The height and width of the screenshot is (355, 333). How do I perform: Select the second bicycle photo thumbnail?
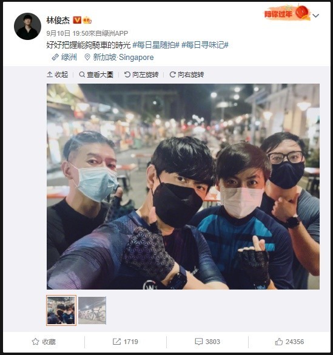coord(92,310)
